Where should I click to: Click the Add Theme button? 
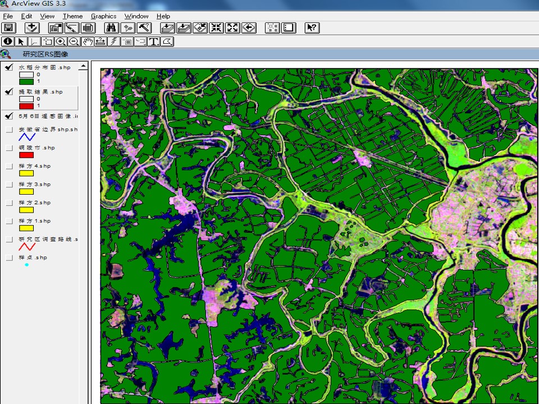tap(32, 28)
